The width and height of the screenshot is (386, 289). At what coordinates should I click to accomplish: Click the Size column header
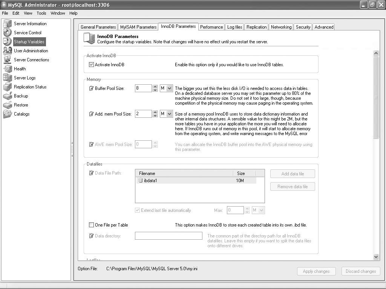pos(244,173)
